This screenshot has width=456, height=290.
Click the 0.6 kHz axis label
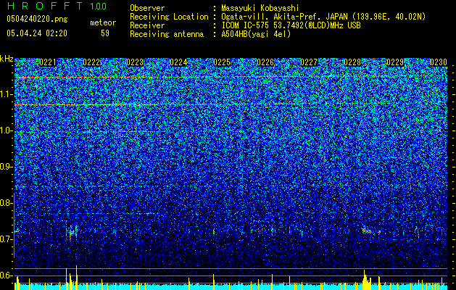[5, 275]
